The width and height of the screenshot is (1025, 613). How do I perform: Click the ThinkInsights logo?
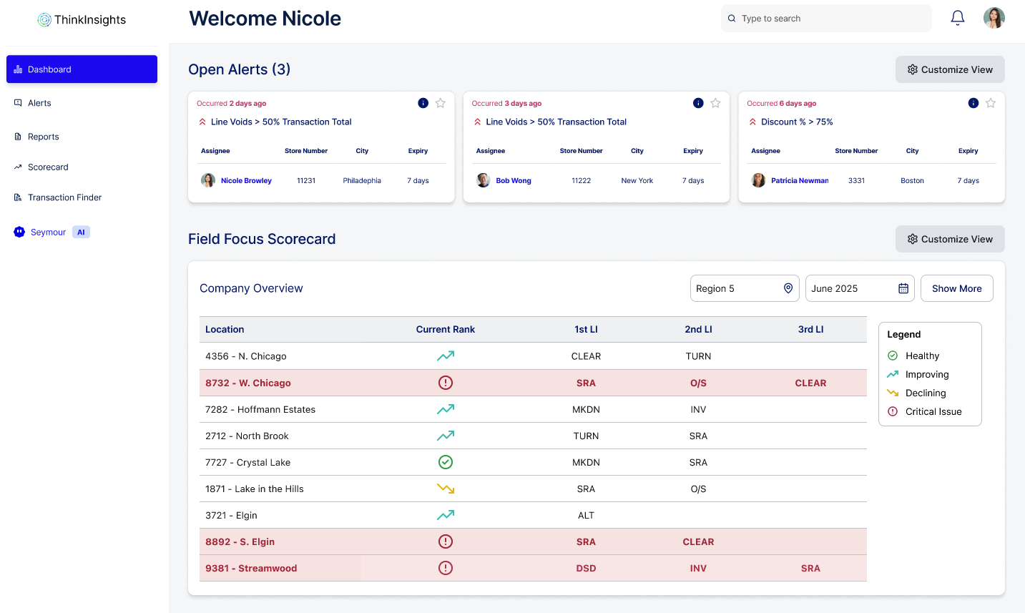coord(82,20)
